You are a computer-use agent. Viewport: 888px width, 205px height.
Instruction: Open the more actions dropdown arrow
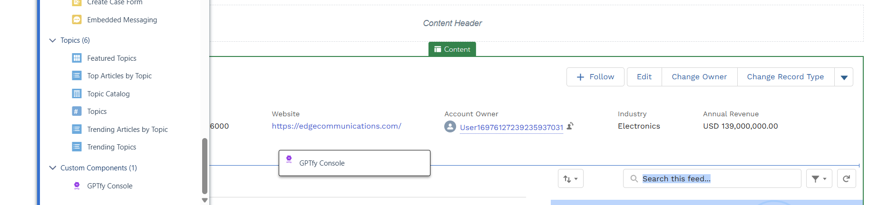click(844, 77)
